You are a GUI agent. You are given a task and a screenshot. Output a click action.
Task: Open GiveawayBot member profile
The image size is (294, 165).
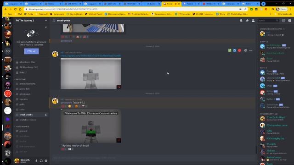tap(275, 79)
